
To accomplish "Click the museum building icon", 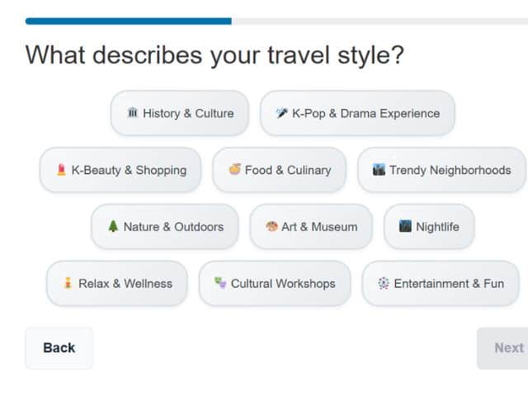I will 133,113.
